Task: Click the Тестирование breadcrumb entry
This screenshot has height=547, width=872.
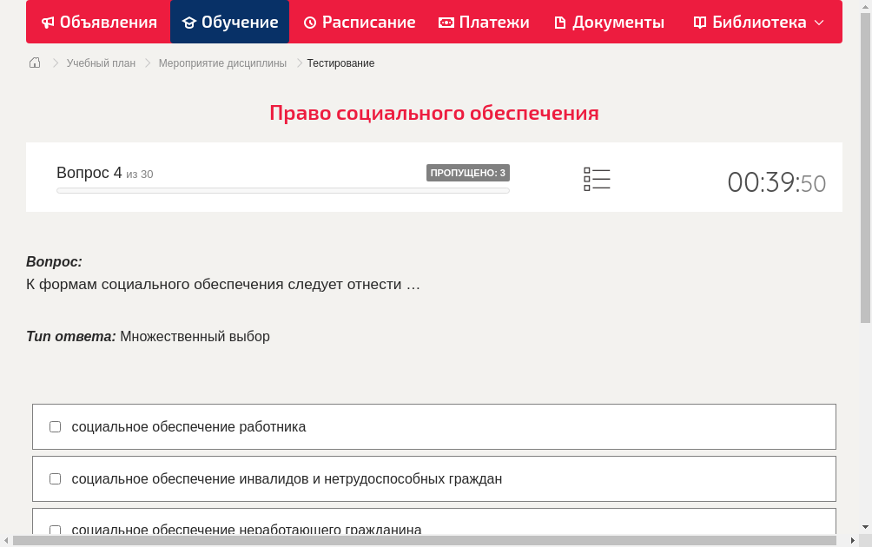Action: [x=339, y=63]
